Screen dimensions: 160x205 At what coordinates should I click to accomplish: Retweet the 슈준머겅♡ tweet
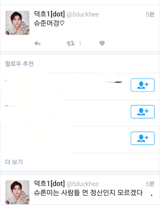(x=71, y=43)
